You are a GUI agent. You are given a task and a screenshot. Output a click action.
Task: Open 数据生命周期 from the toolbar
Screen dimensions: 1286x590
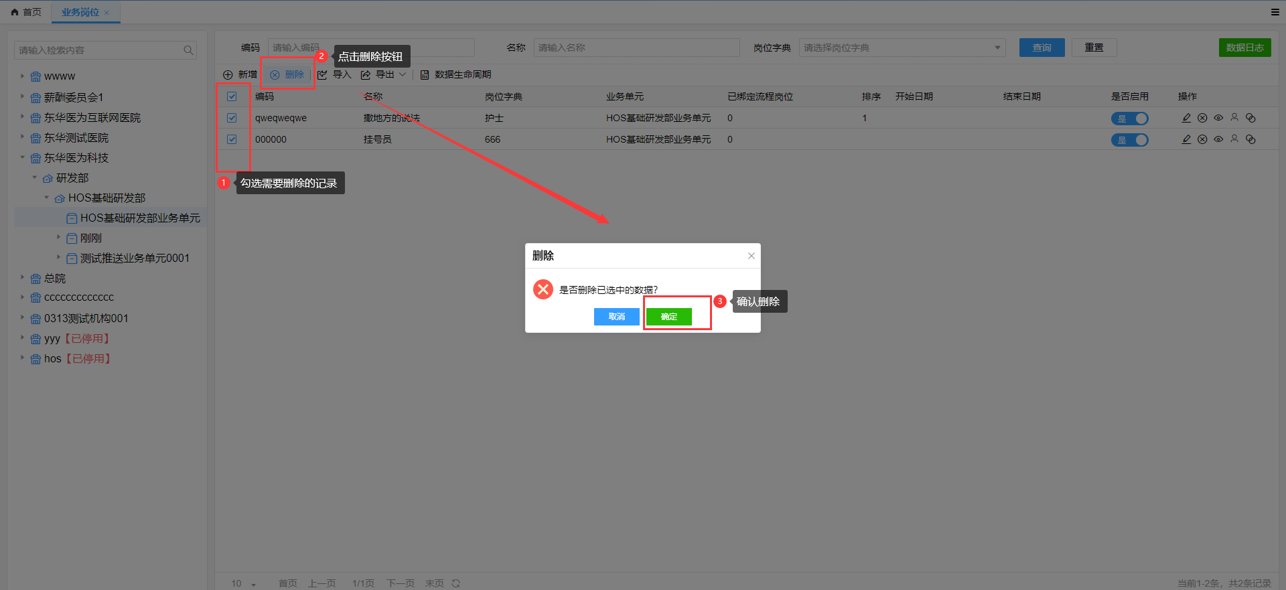(x=455, y=74)
